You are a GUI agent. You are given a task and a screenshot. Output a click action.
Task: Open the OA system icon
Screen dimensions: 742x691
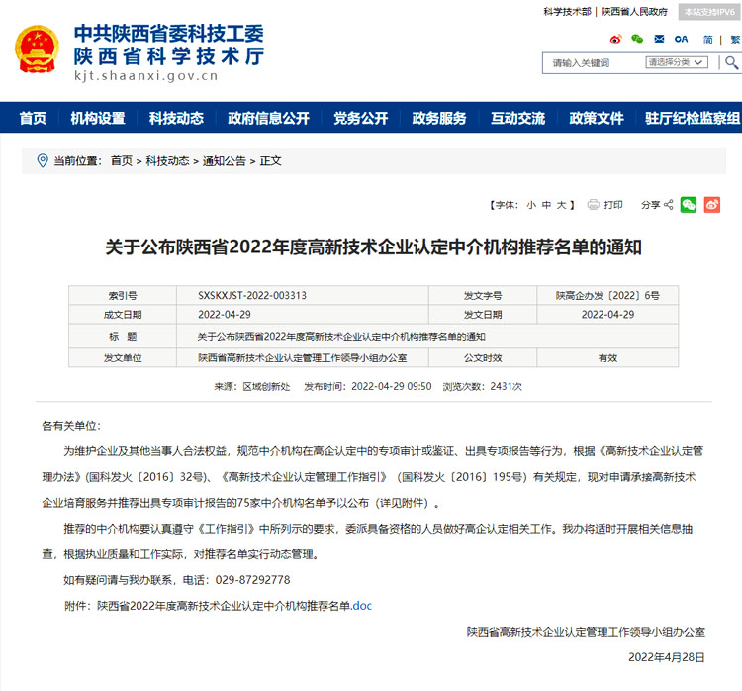click(x=681, y=39)
